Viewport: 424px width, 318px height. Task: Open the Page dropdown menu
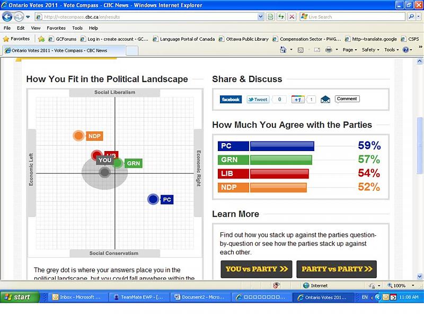tap(350, 50)
